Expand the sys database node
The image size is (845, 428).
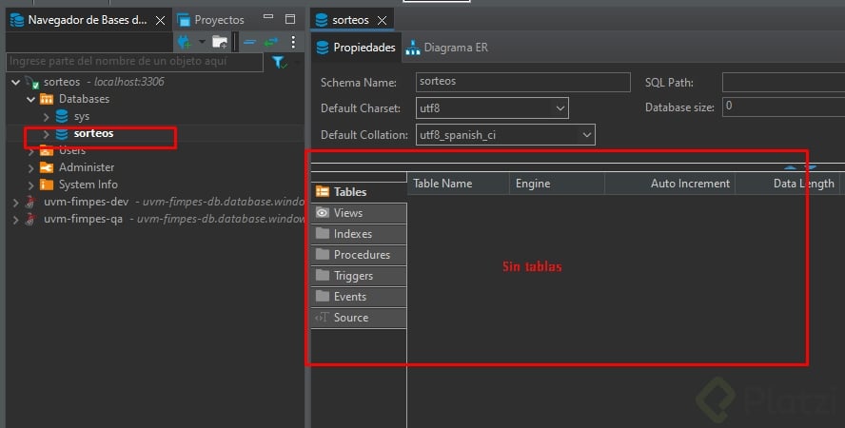(x=46, y=116)
